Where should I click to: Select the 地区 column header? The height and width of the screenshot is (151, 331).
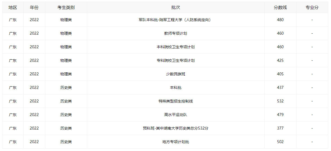pyautogui.click(x=13, y=8)
